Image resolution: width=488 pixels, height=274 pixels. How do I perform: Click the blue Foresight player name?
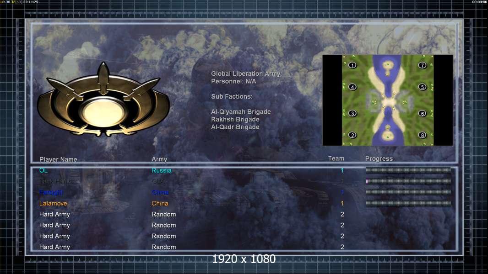[x=51, y=192]
